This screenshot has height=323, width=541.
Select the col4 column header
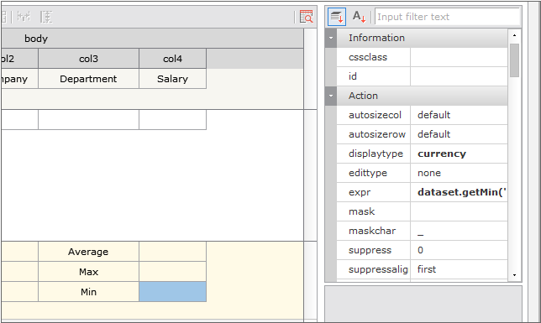click(172, 59)
